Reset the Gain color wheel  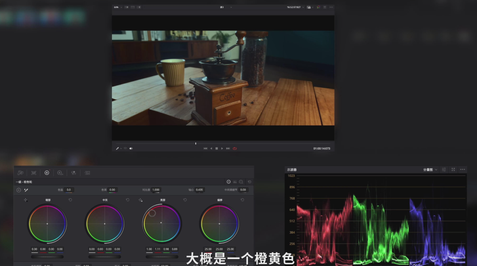tap(185, 200)
